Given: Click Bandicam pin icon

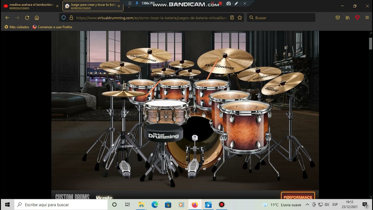Looking at the screenshot, I should pos(137,3).
